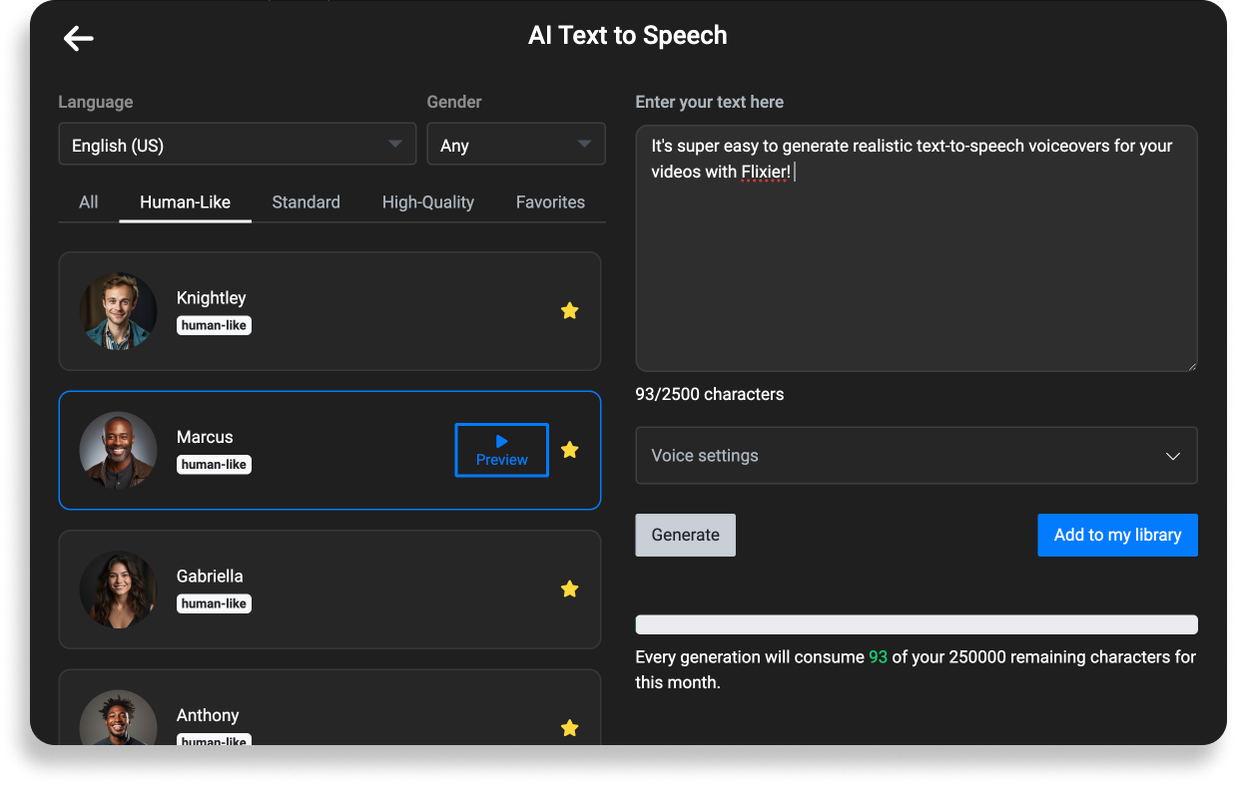1237x785 pixels.
Task: Click Gabriella's avatar image
Action: (118, 589)
